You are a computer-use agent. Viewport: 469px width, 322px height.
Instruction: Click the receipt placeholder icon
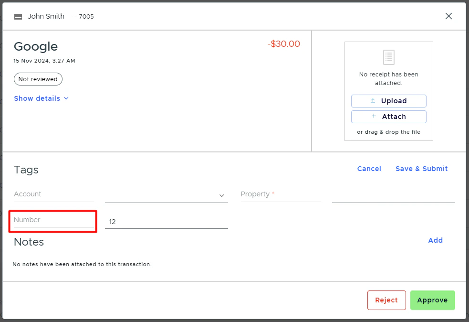(x=388, y=57)
